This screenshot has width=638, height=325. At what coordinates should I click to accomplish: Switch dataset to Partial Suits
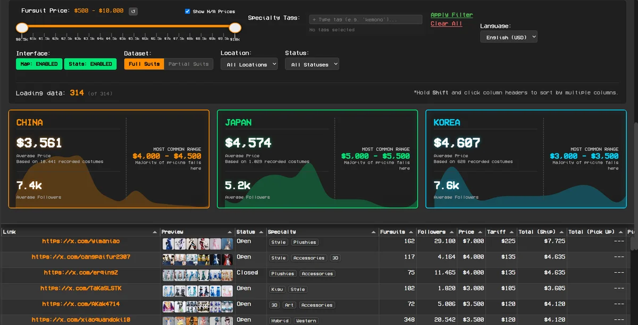[189, 64]
